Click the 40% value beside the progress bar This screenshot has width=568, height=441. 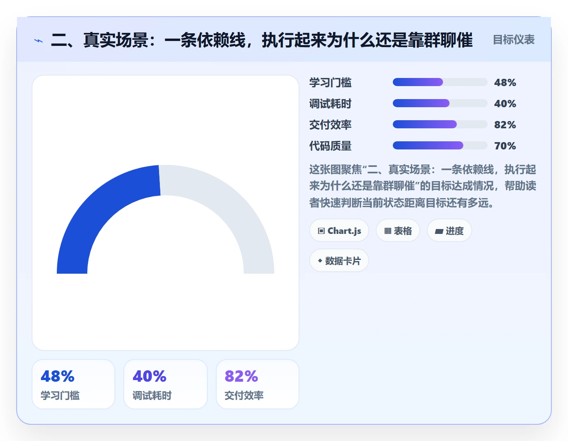(x=505, y=104)
